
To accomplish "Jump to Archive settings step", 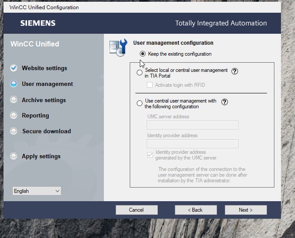I will [44, 100].
